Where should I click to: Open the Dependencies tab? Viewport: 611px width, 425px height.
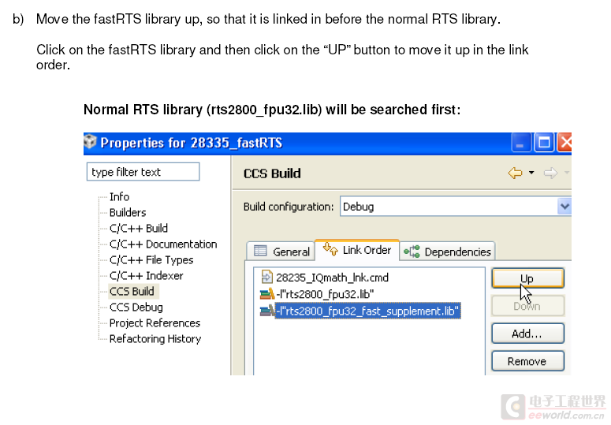[x=447, y=252]
